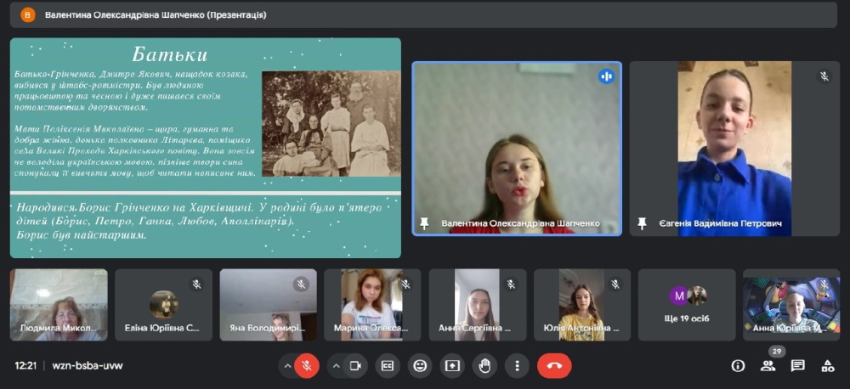Turn on closed captions
Viewport: 850px width, 389px height.
388,365
